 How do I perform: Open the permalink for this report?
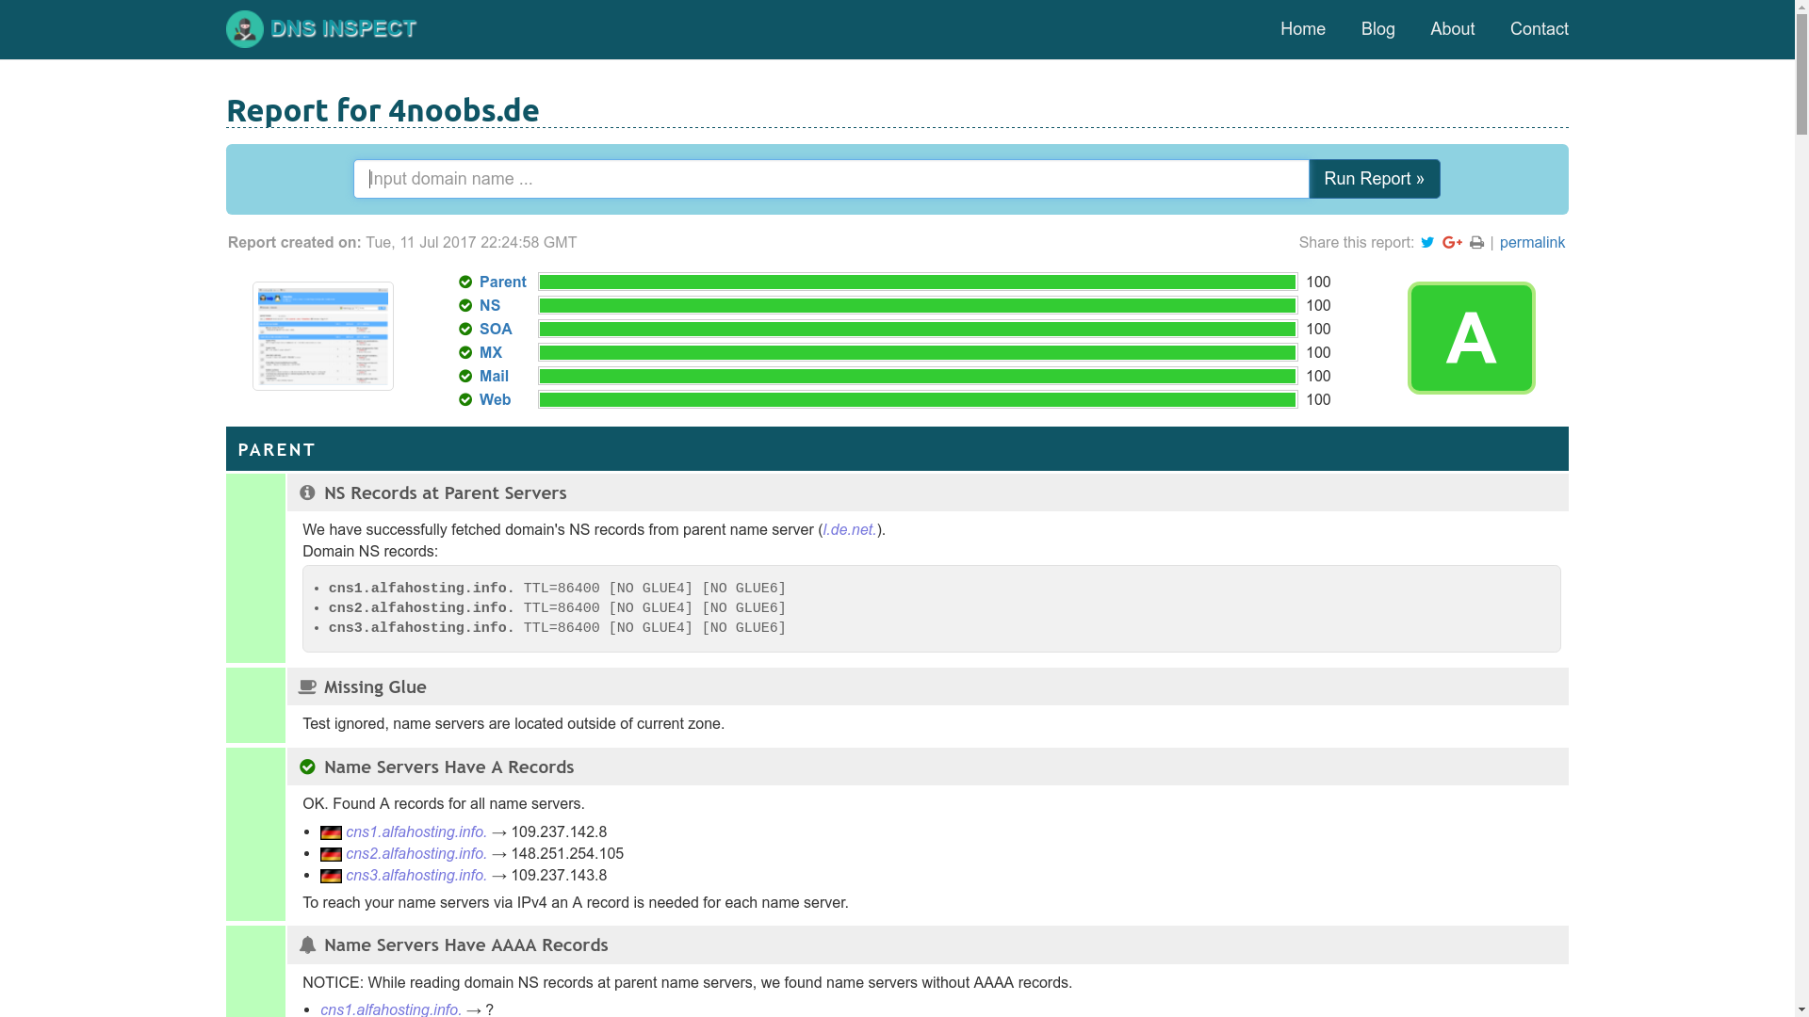click(x=1532, y=243)
